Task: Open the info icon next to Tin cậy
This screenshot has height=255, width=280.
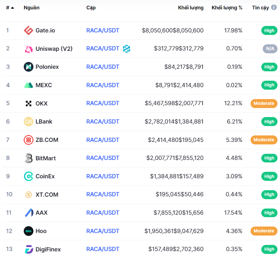Action: 274,7
